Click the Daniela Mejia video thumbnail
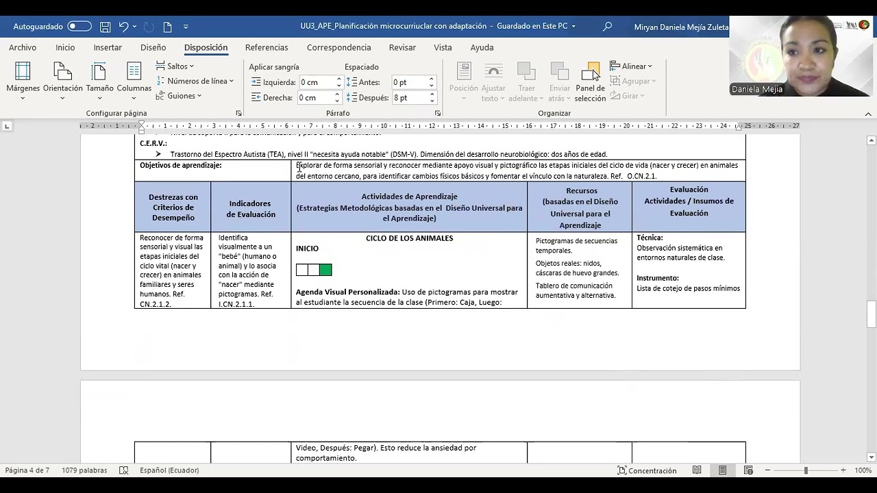The height and width of the screenshot is (493, 877). coord(800,56)
